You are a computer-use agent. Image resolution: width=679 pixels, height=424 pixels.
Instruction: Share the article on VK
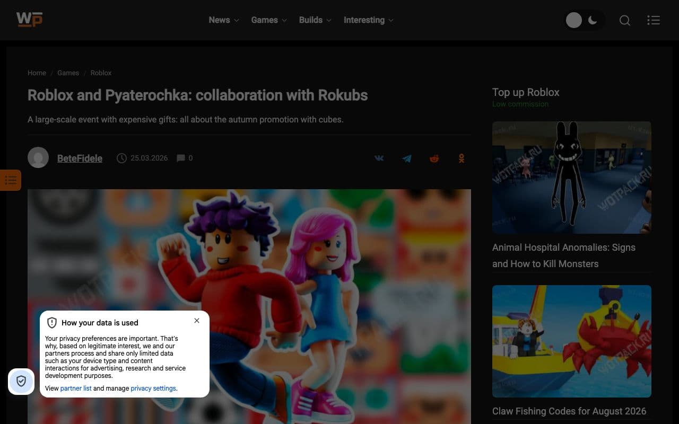379,158
